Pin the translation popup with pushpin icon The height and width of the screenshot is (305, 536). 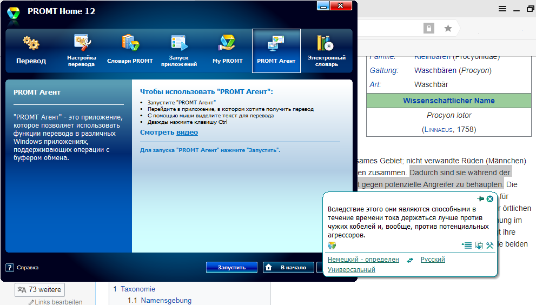pyautogui.click(x=480, y=198)
